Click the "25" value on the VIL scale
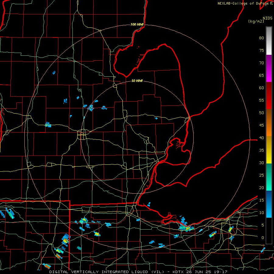 coord(262,175)
